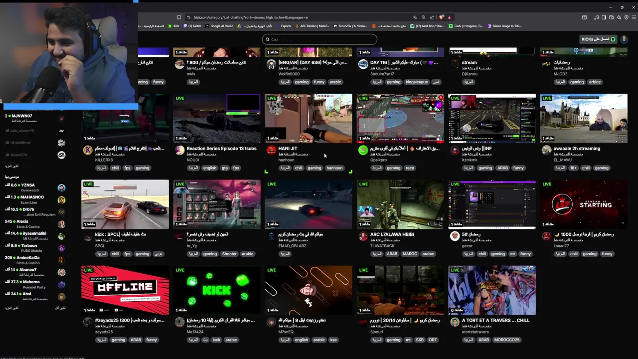Click the kingsleague tag under DAY 116
This screenshot has width=638, height=359.
point(417,82)
